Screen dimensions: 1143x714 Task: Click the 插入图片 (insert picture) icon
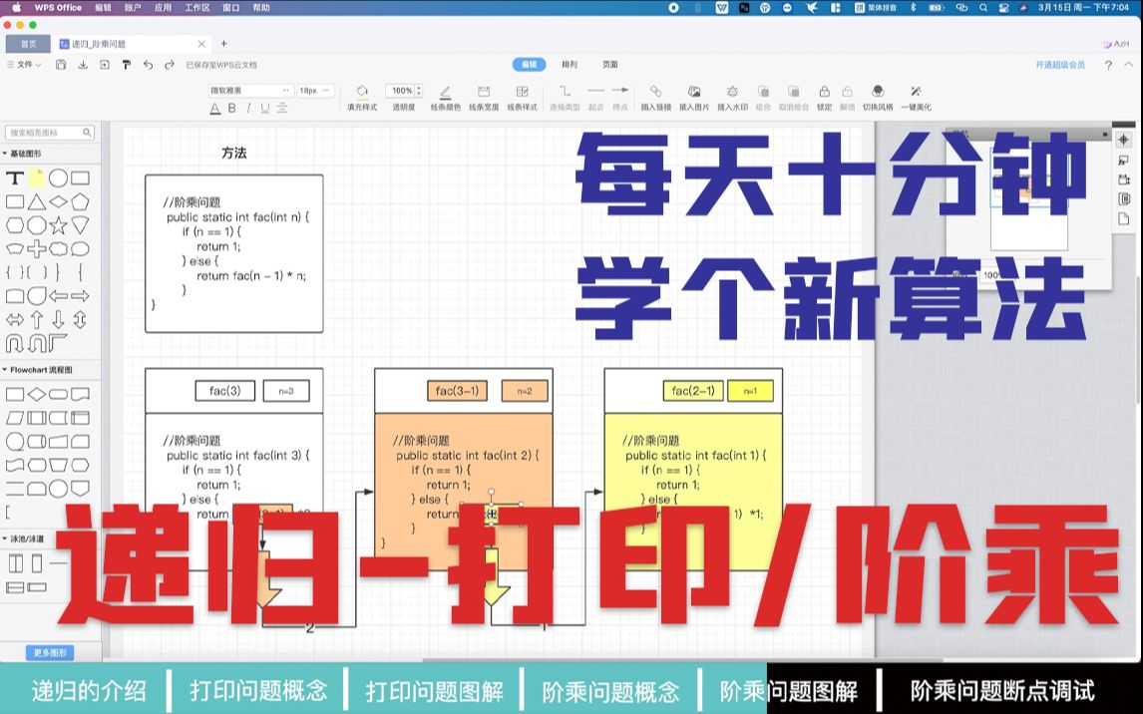point(693,91)
